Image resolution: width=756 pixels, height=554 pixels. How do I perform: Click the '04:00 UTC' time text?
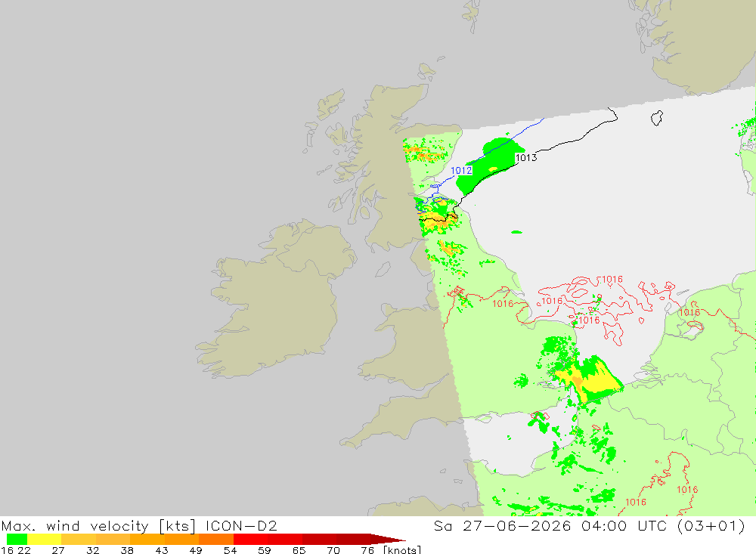click(624, 525)
